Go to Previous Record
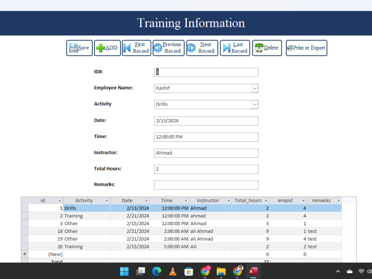The image size is (372, 279). pos(169,48)
